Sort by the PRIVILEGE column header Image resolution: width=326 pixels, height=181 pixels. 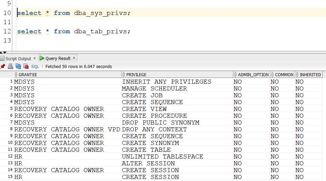(137, 75)
